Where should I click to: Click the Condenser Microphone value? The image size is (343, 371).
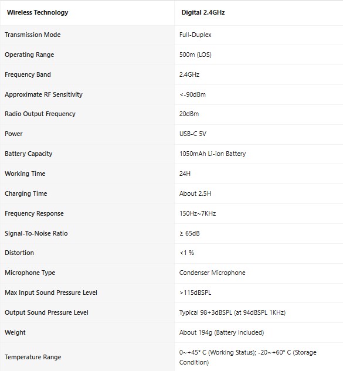[212, 273]
